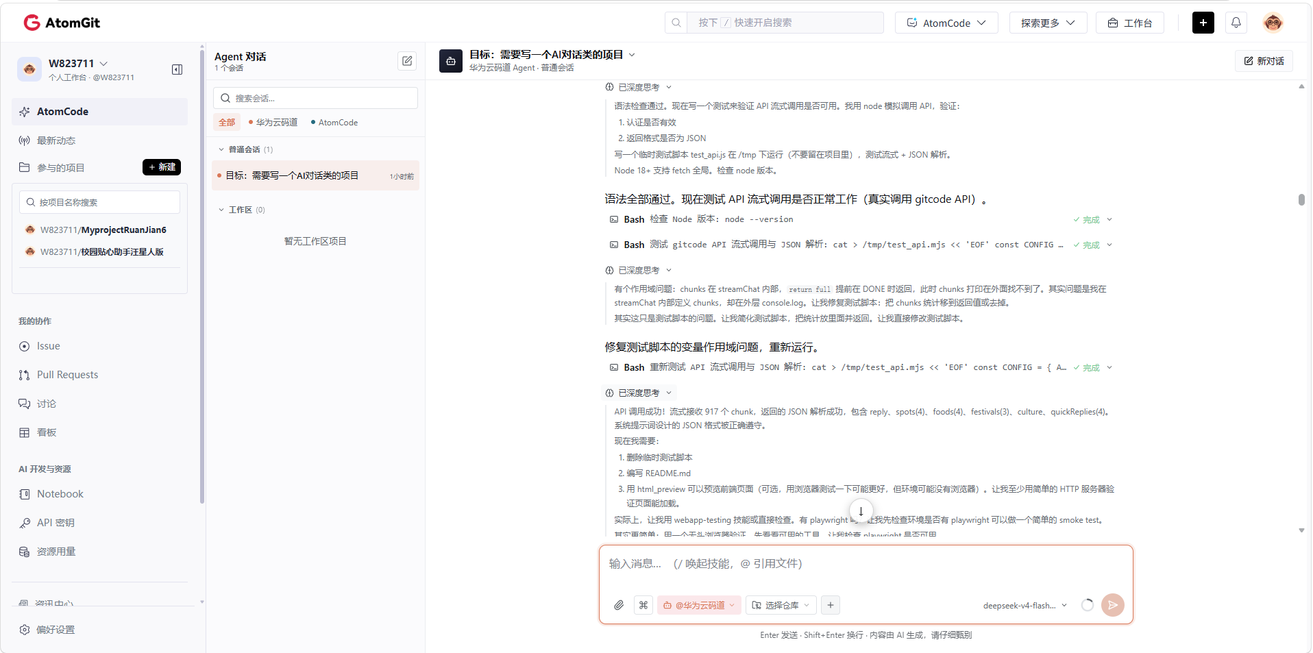Click the scroll-to-bottom arrow button
The width and height of the screenshot is (1313, 653).
pos(861,511)
